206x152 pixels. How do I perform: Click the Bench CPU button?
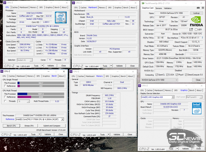click(11, 126)
